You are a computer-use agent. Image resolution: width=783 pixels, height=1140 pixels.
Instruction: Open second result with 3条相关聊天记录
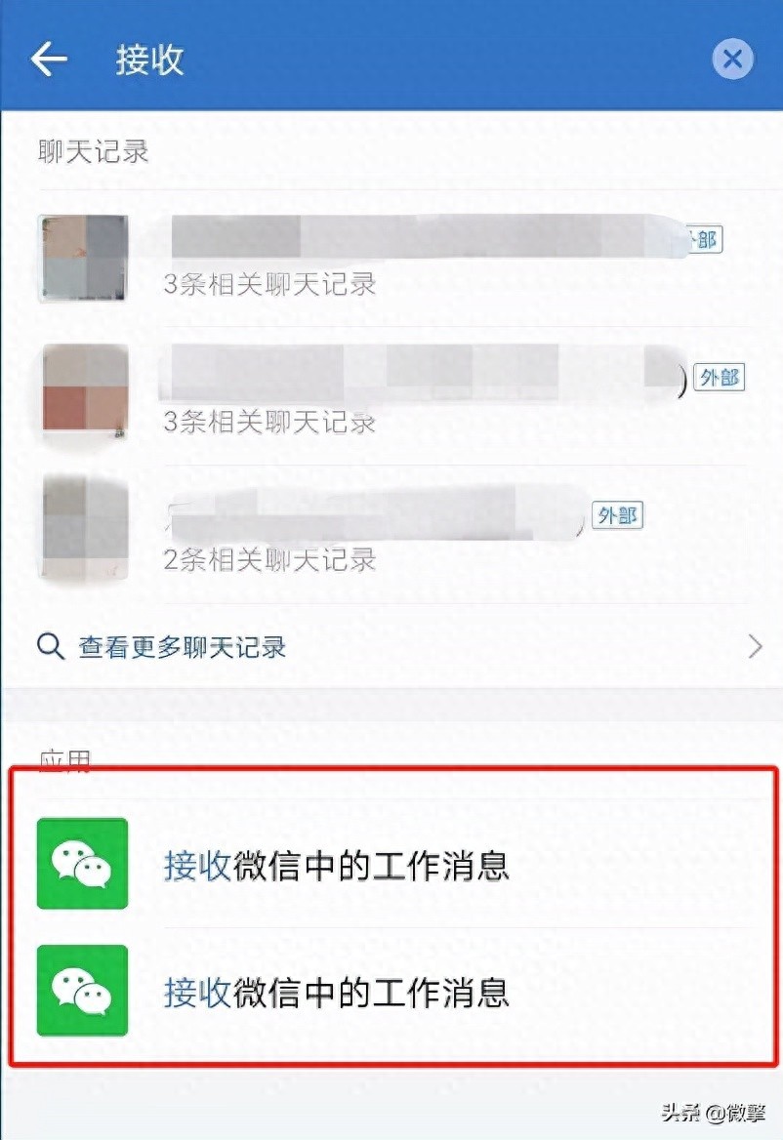coord(391,396)
